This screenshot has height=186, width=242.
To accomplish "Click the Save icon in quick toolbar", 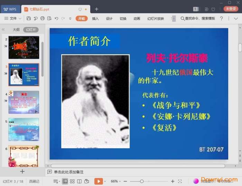I will point(29,19).
